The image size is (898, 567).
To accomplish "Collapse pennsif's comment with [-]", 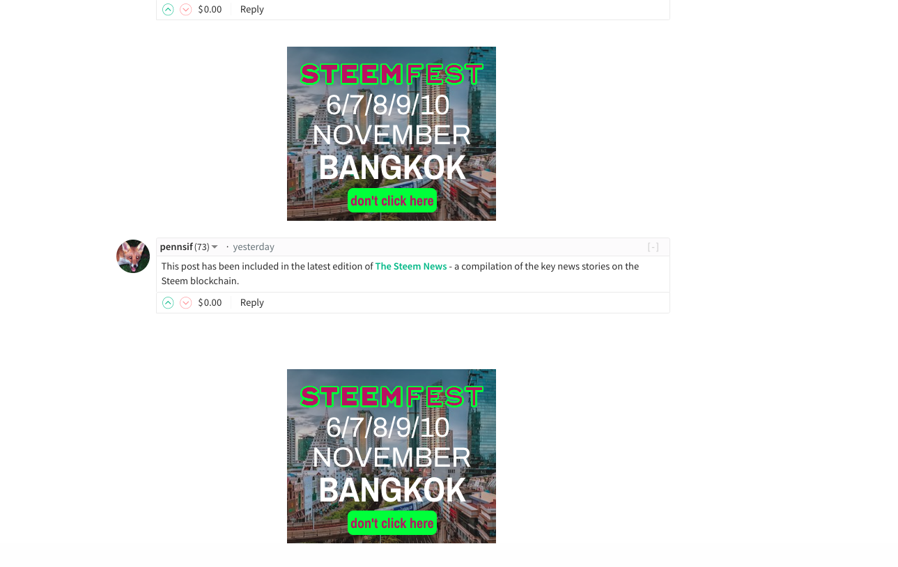I will tap(653, 247).
